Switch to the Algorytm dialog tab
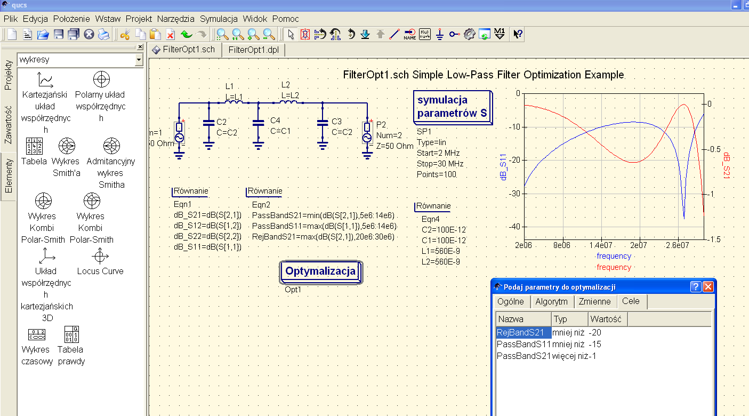The width and height of the screenshot is (749, 416). pos(552,301)
